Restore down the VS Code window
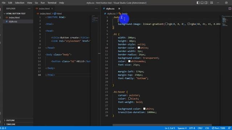The width and height of the screenshot is (232, 130). point(226,3)
